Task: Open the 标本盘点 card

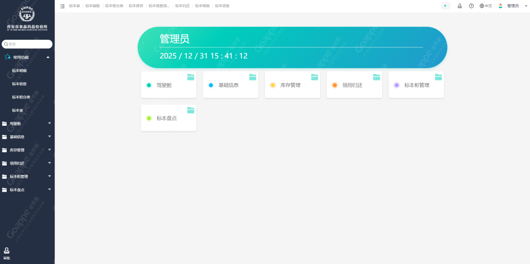Action: coord(168,118)
